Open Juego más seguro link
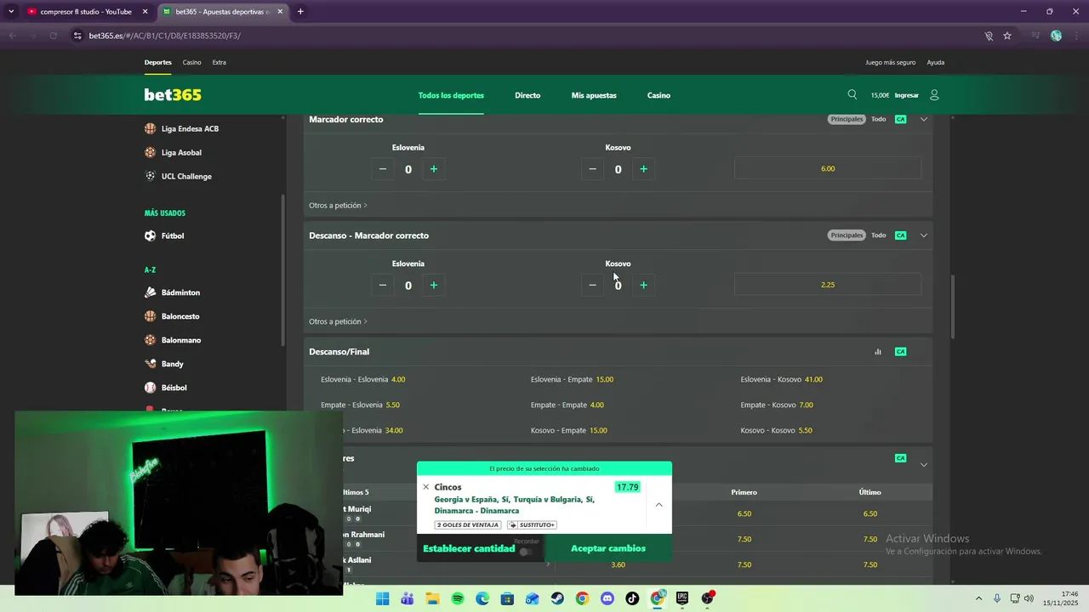Viewport: 1089px width, 612px height. [891, 63]
